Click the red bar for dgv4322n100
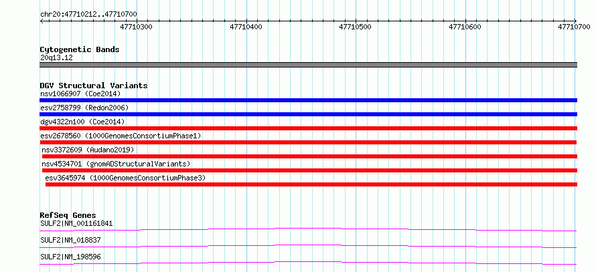Viewport: 596px width, 272px height. coord(308,128)
